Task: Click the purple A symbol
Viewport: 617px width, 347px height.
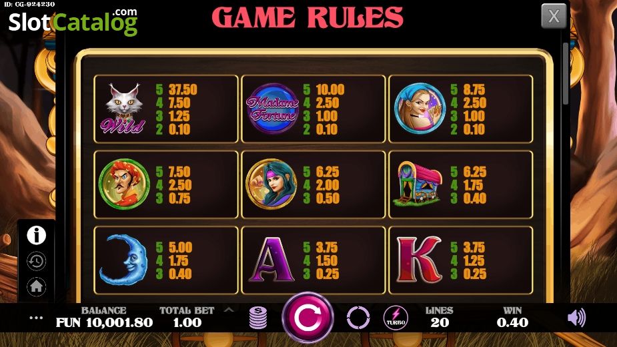Action: pos(271,259)
